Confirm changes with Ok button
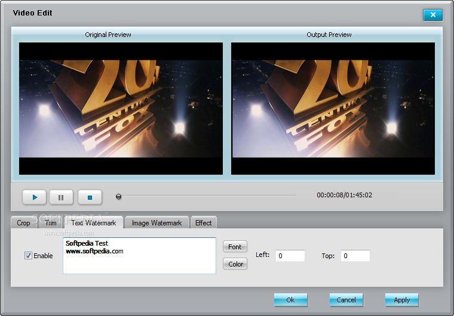Viewport: 454px width, 316px height. click(290, 300)
